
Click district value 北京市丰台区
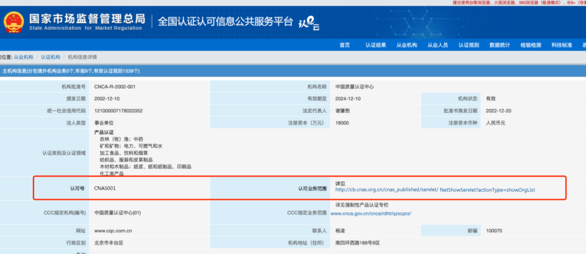click(x=109, y=243)
